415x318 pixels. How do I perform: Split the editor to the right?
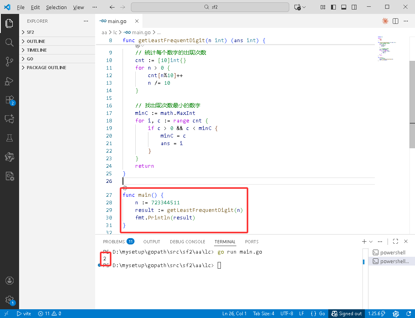(x=396, y=21)
